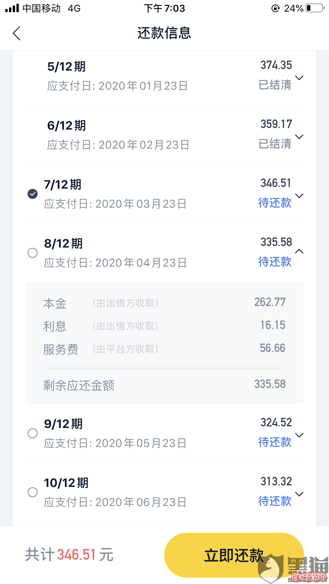Screen dimensions: 329x584
Task: Expand details for the 7/12期 installment
Action: [x=299, y=196]
